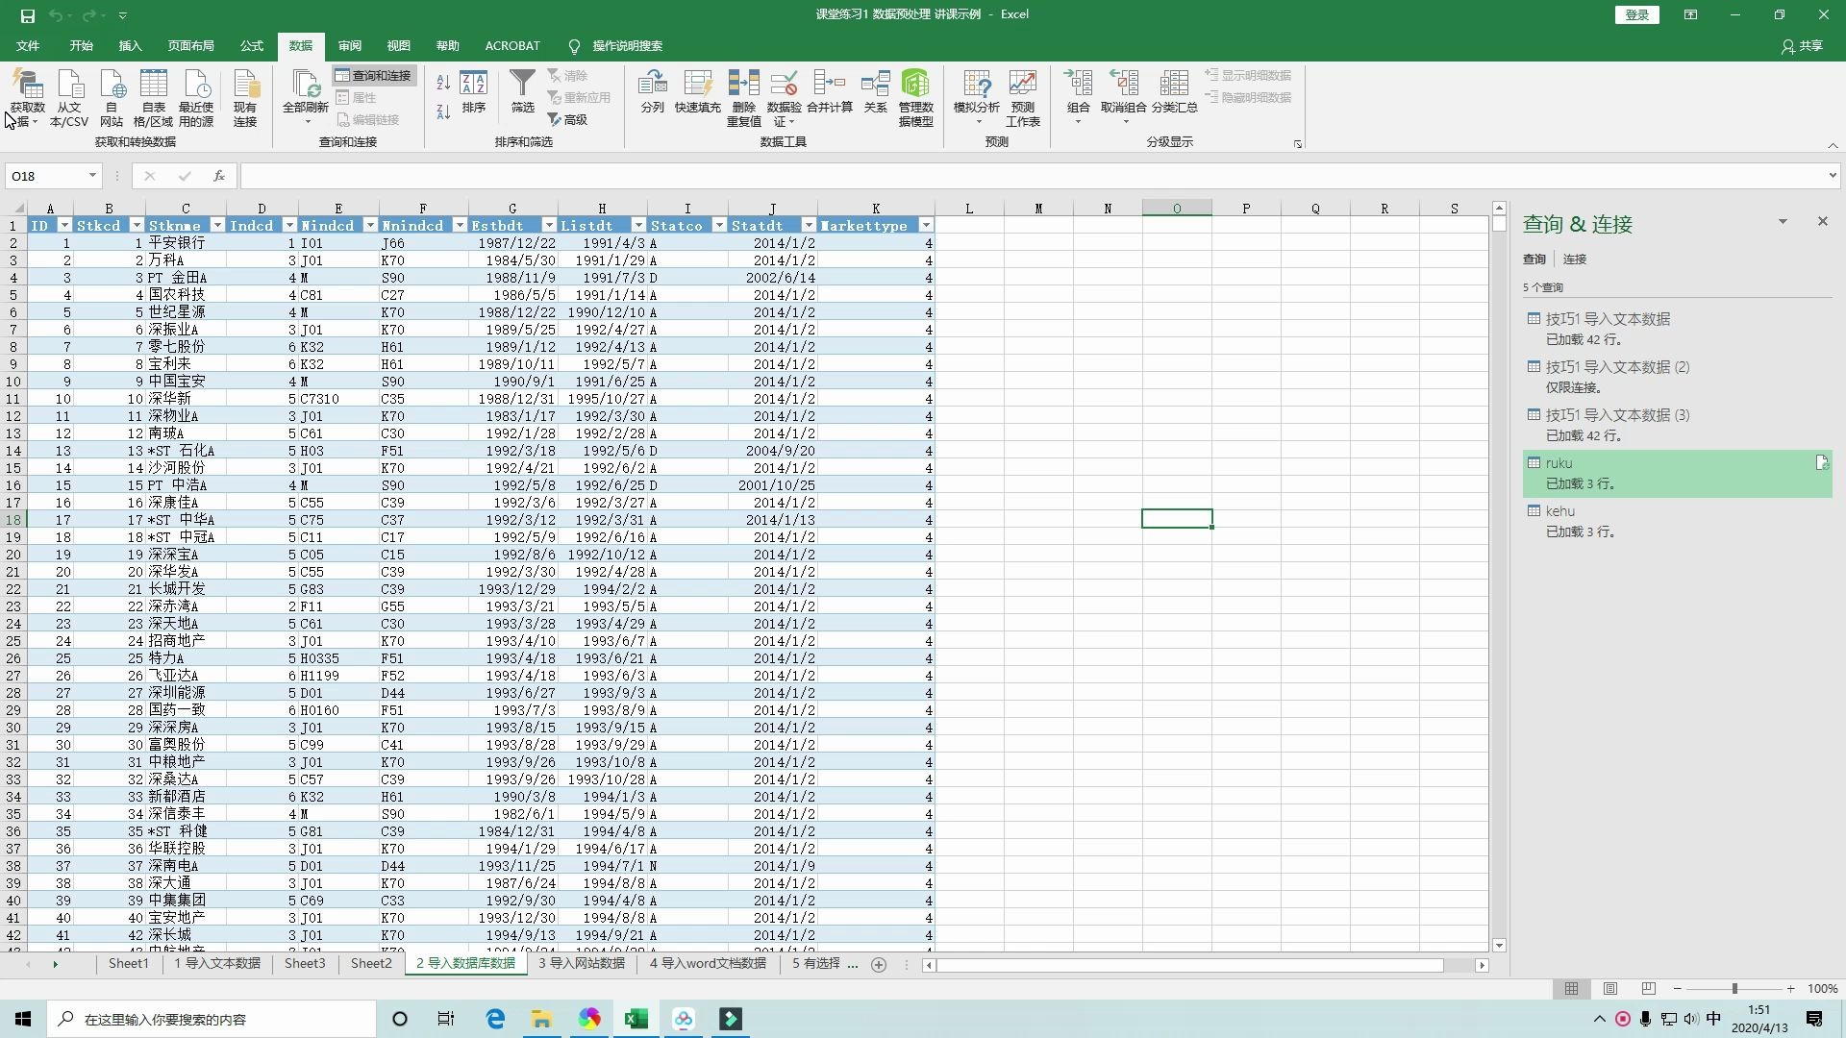Image resolution: width=1846 pixels, height=1038 pixels.
Task: Switch to the 开始 ribbon tab
Action: tap(81, 45)
